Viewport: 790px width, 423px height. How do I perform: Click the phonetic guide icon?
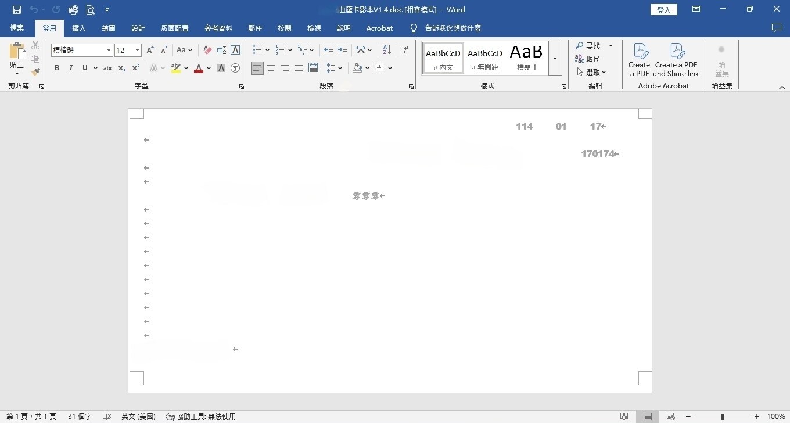[x=221, y=51]
